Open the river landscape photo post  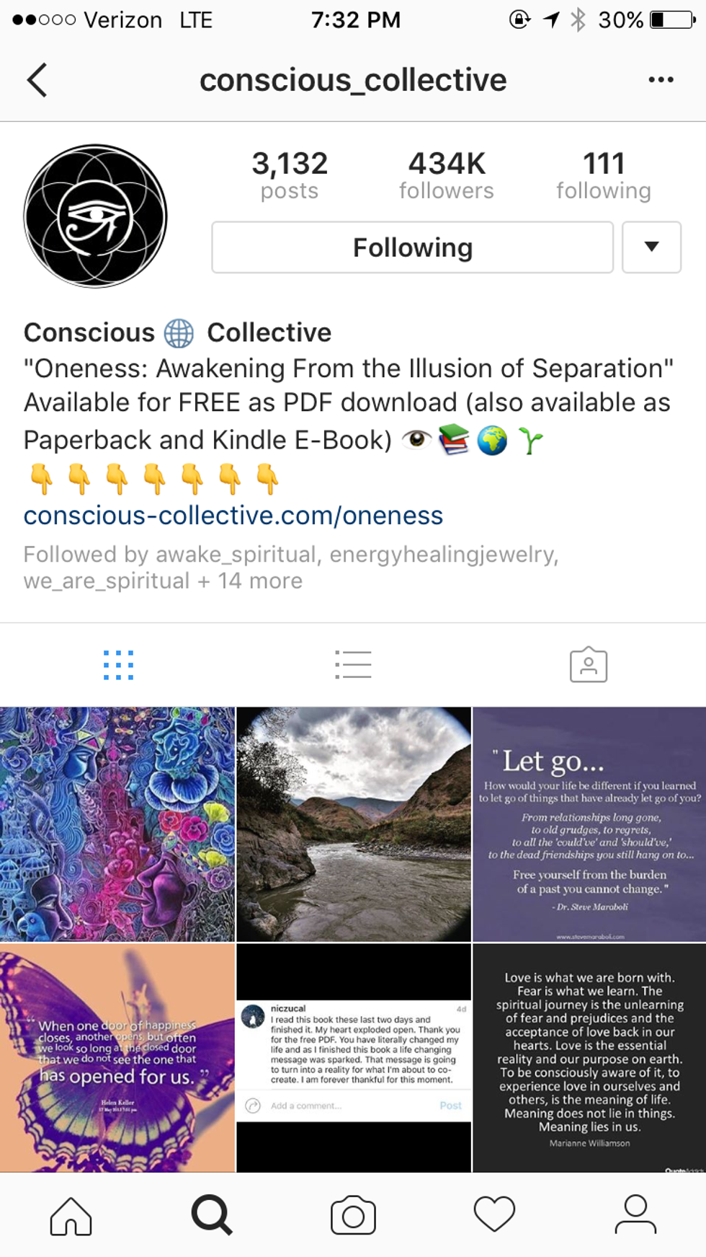(x=354, y=824)
